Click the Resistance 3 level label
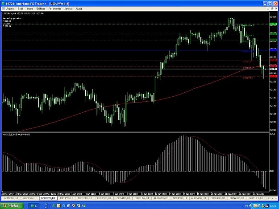 (247, 25)
